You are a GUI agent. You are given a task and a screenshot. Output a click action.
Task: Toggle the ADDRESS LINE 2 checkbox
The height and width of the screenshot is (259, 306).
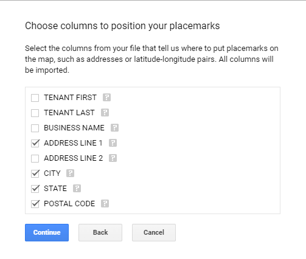[35, 158]
